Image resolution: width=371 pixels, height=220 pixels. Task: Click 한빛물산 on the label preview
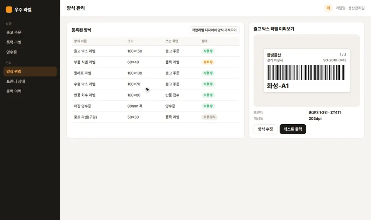tap(274, 55)
